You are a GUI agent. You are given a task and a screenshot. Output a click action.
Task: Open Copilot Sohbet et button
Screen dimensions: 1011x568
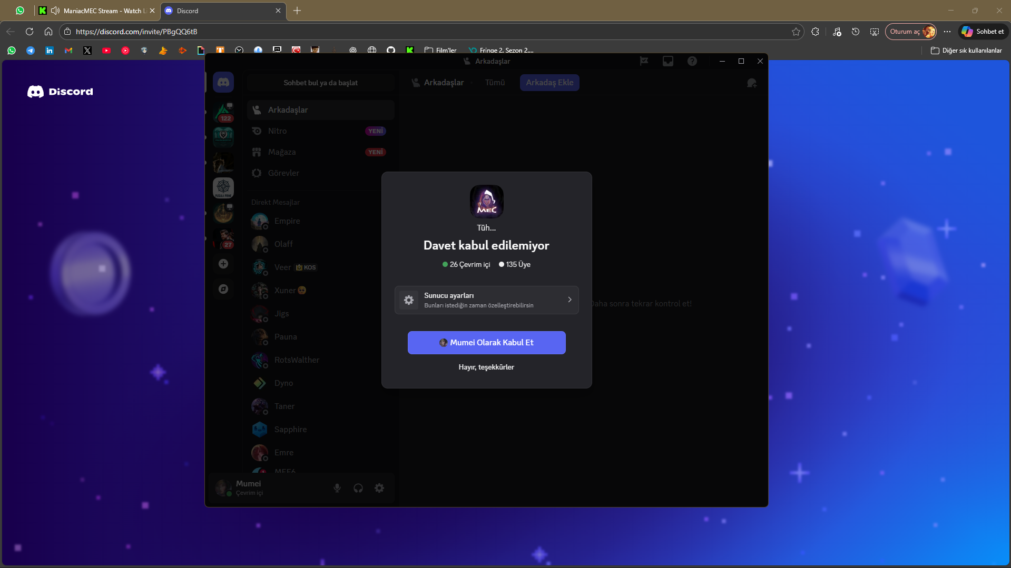click(983, 32)
